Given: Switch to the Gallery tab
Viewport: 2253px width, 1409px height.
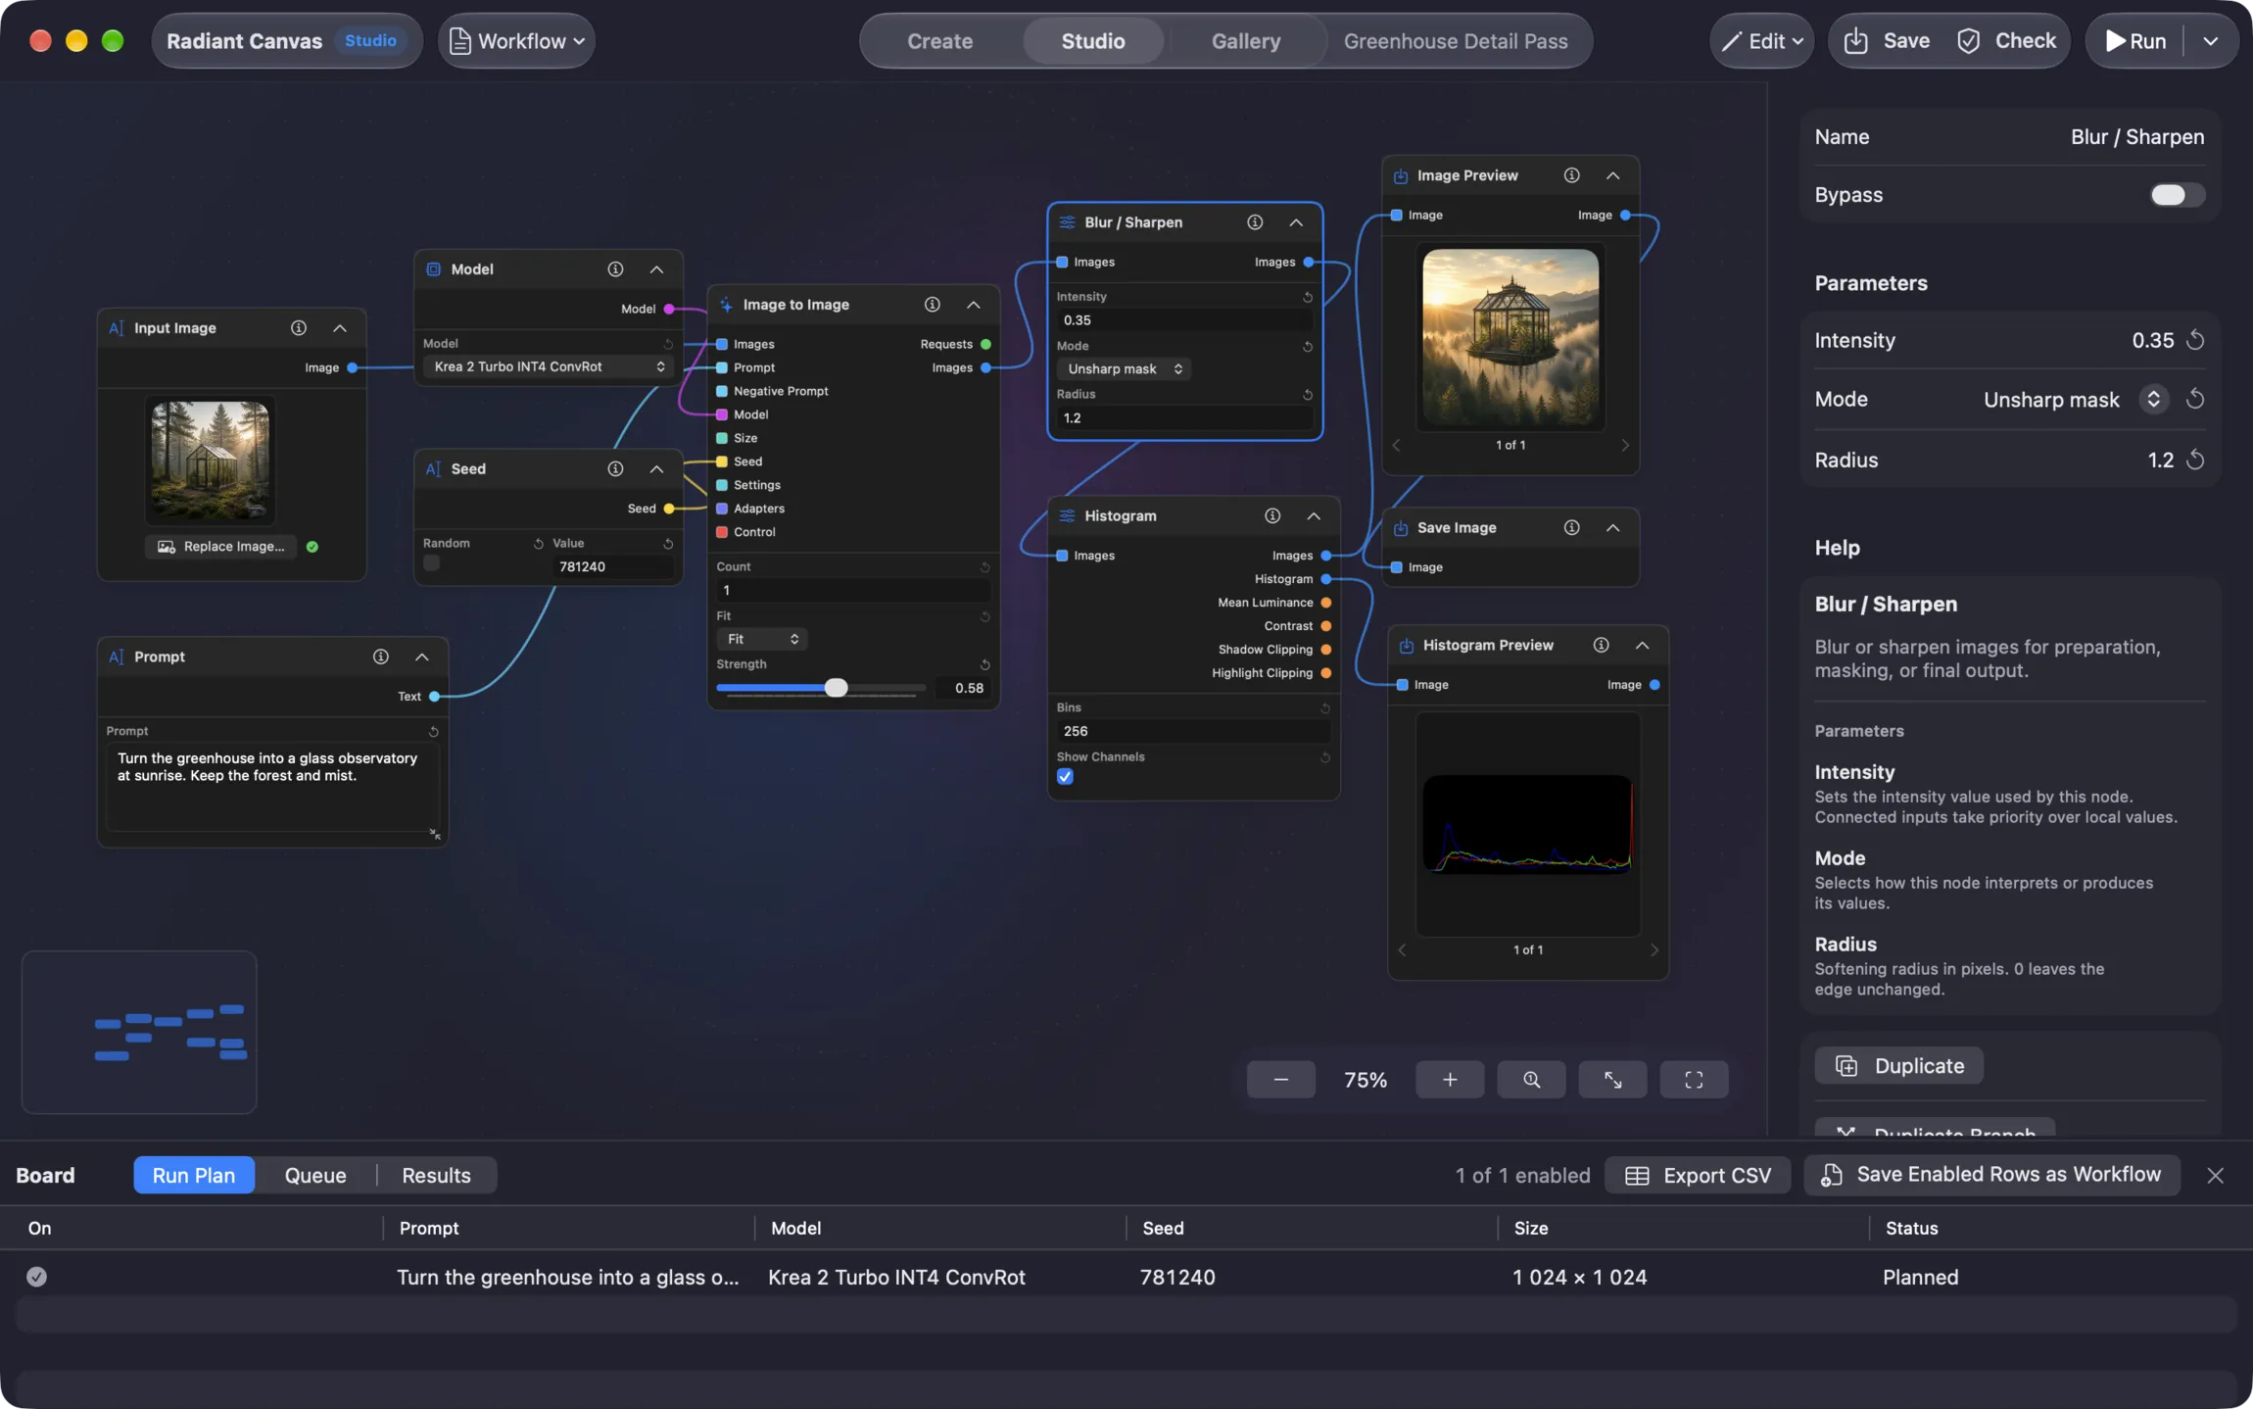Looking at the screenshot, I should pyautogui.click(x=1245, y=41).
